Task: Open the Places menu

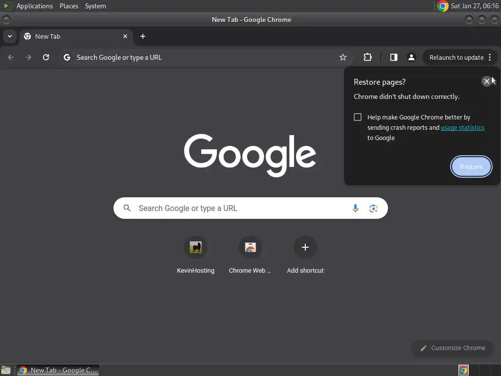Action: (x=69, y=6)
